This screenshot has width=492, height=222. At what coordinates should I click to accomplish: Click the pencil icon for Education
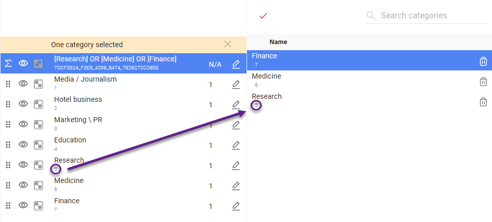click(236, 145)
